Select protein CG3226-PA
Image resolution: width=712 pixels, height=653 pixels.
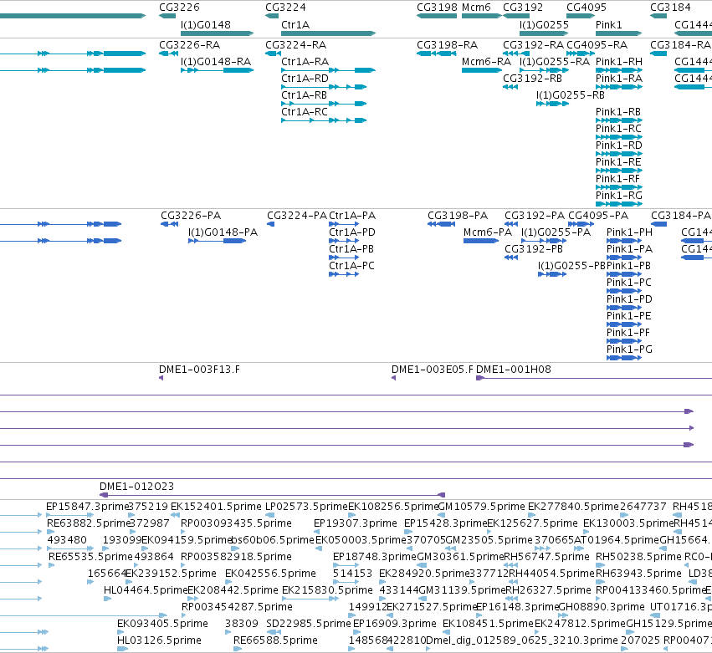tap(191, 216)
